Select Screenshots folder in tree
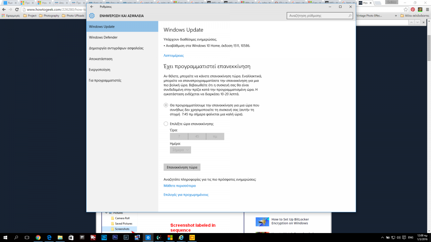Viewport: 431px width, 242px height. pyautogui.click(x=120, y=229)
